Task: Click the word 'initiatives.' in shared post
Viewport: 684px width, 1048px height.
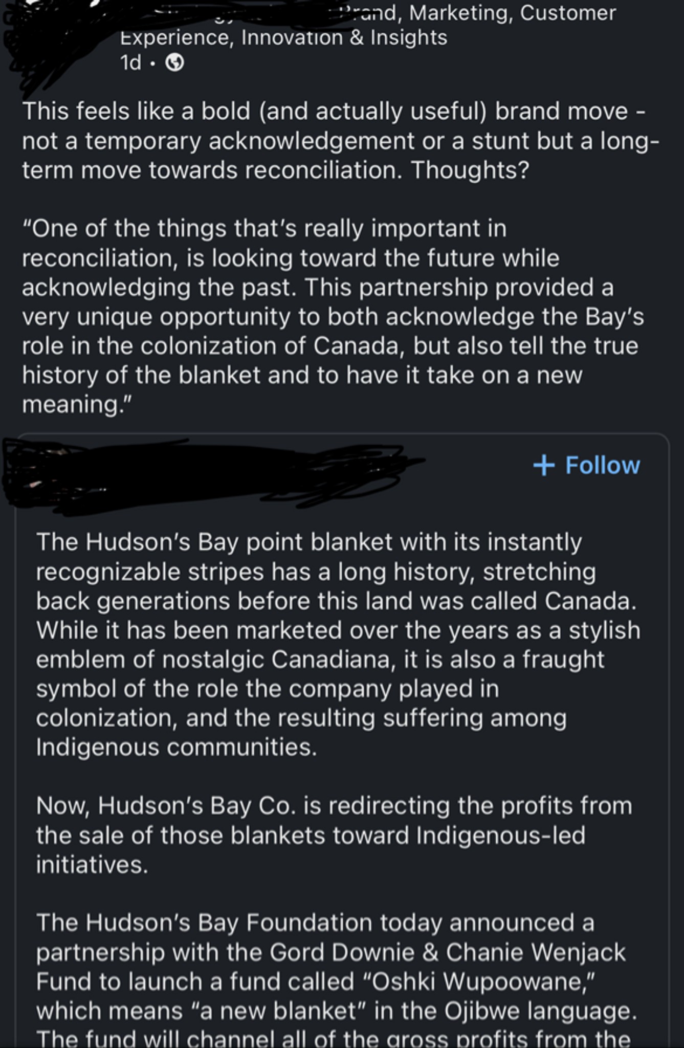Action: (x=92, y=865)
